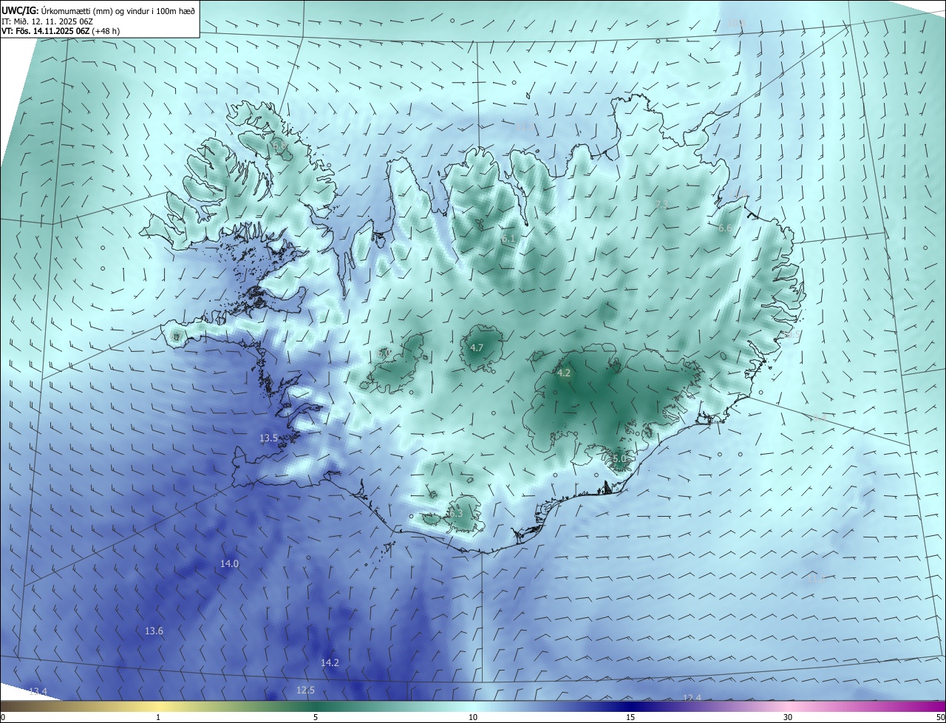Image resolution: width=946 pixels, height=723 pixels.
Task: Click the 13.4 value label in the corner
Action: [38, 692]
